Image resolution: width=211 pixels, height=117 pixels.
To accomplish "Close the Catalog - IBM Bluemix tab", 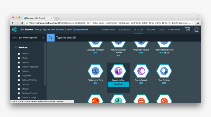I will [x=51, y=18].
